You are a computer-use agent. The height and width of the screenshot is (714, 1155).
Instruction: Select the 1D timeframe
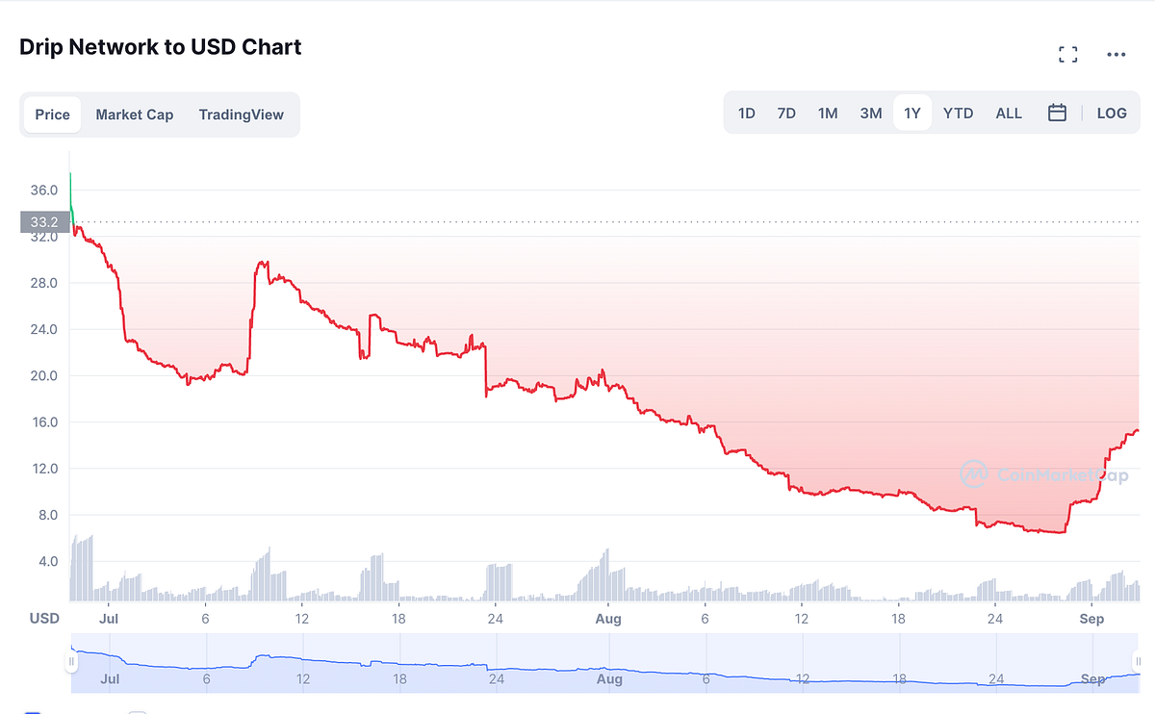(747, 113)
